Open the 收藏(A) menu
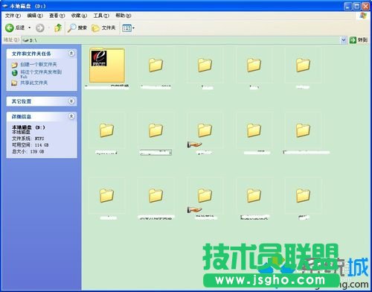The height and width of the screenshot is (292, 372). (x=79, y=16)
